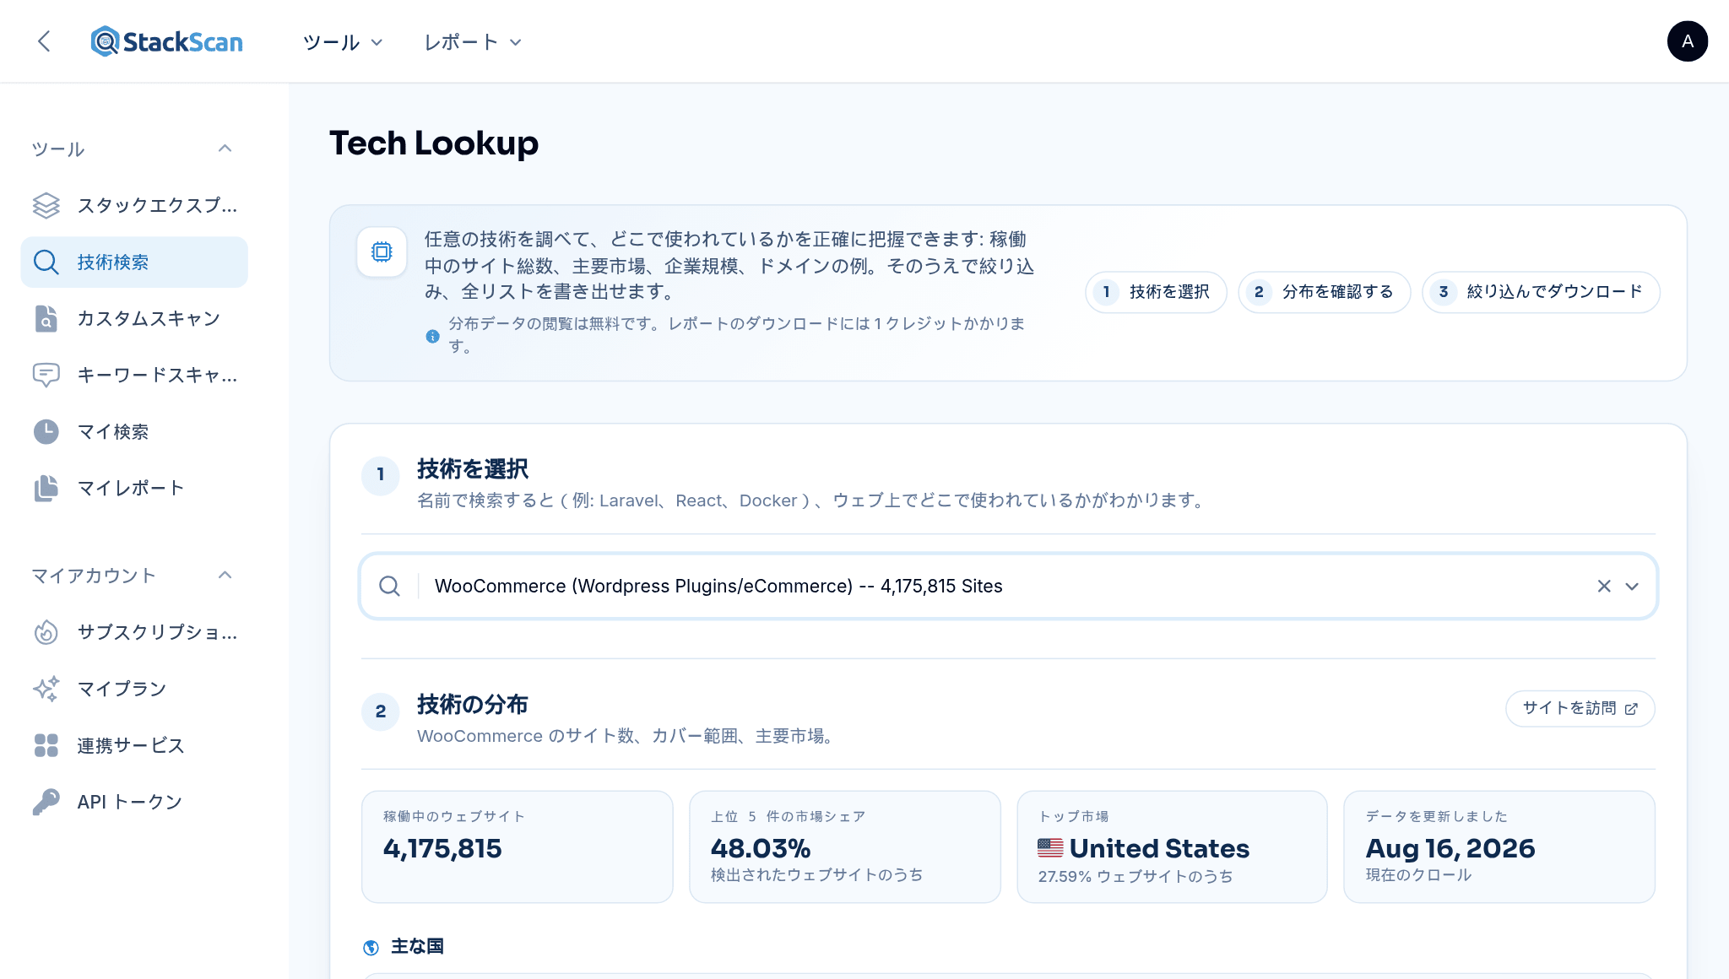The height and width of the screenshot is (979, 1729).
Task: Open the StackScan logo homepage
Action: (x=167, y=41)
